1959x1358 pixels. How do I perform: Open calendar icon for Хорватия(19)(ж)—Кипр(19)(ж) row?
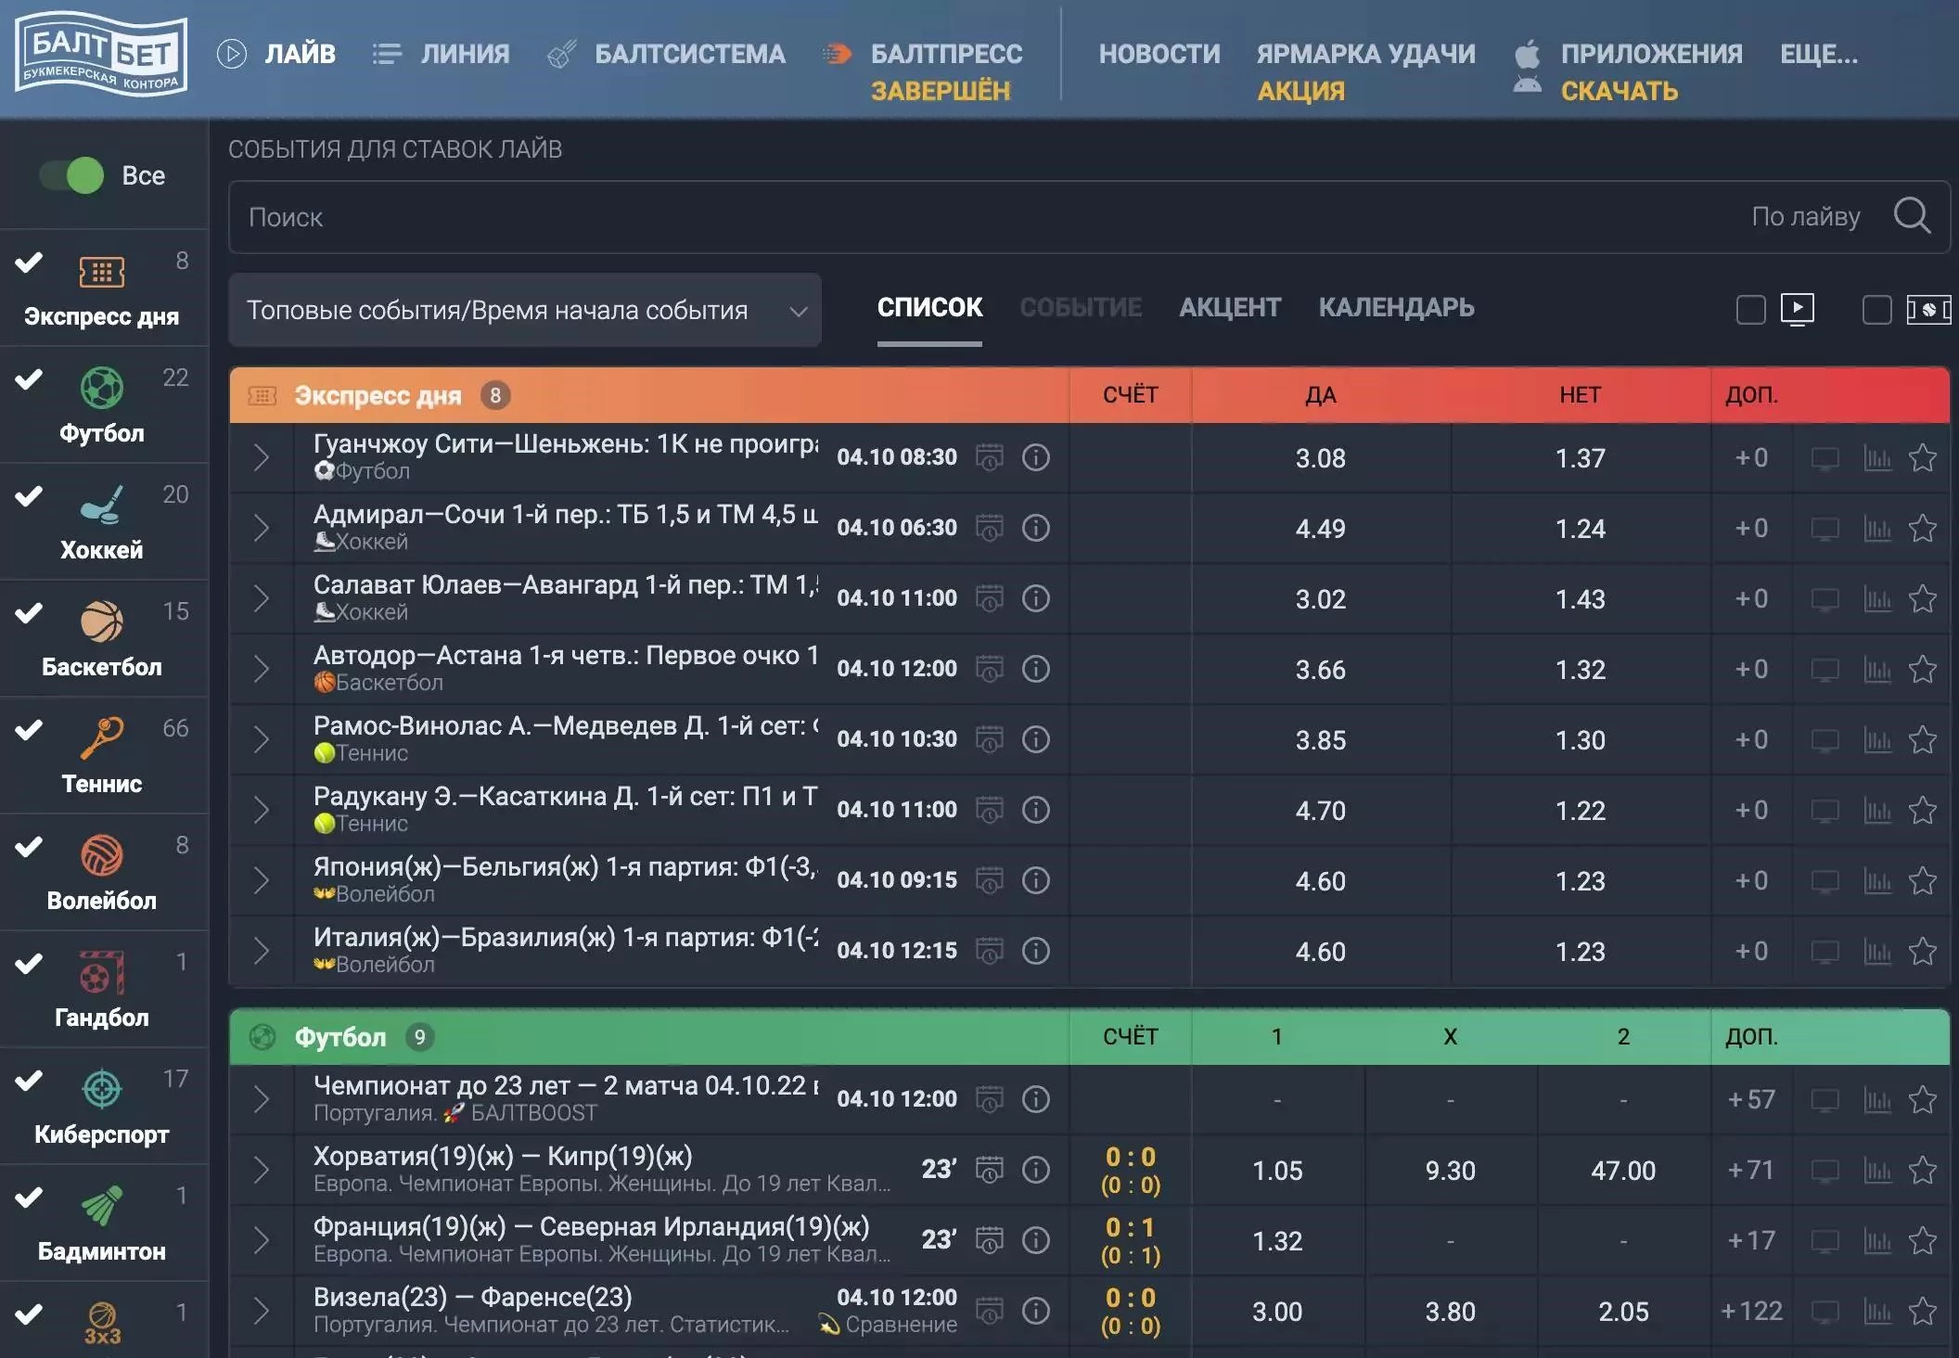coord(990,1170)
